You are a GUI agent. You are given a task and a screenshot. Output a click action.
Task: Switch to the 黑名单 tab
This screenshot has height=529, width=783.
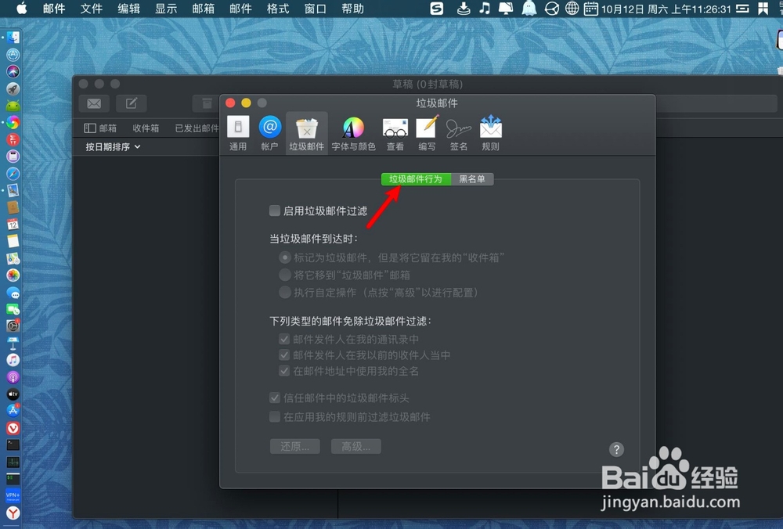(x=473, y=178)
